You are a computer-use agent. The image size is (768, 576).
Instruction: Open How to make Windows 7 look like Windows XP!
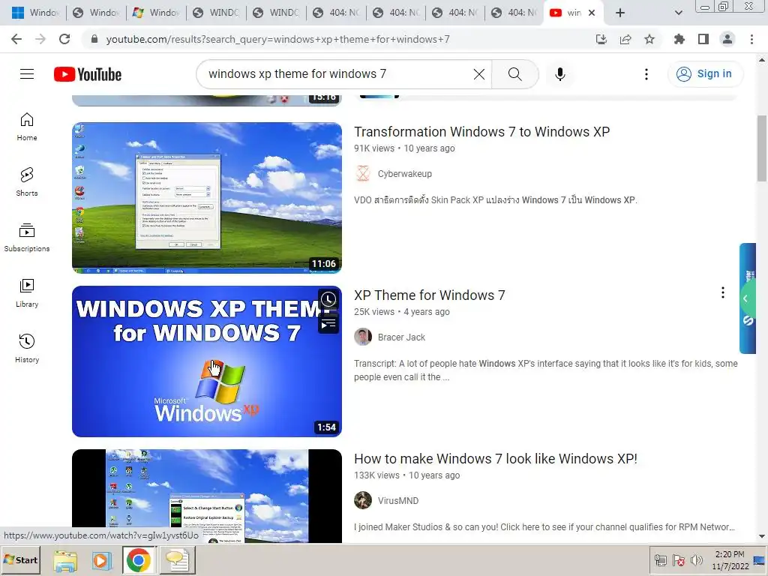pos(496,459)
